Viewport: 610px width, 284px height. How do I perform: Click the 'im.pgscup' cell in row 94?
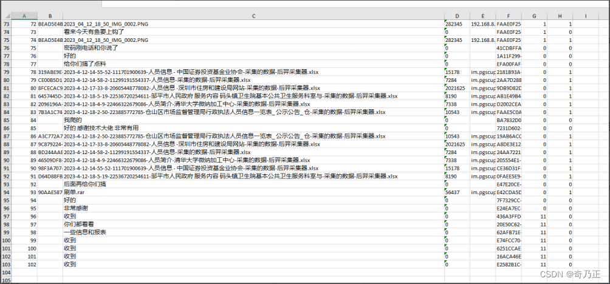[483, 192]
